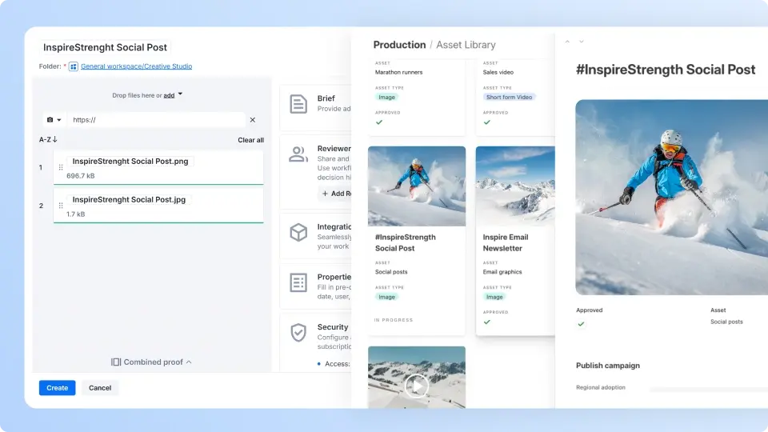Toggle approved checkmark under Marathon runners card
The width and height of the screenshot is (768, 432).
click(x=379, y=122)
